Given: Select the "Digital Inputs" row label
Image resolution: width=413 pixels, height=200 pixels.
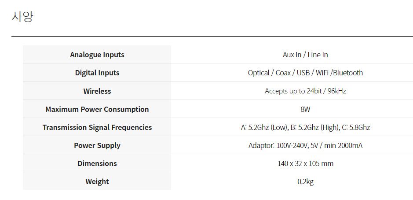Looking at the screenshot, I should click(x=97, y=73).
